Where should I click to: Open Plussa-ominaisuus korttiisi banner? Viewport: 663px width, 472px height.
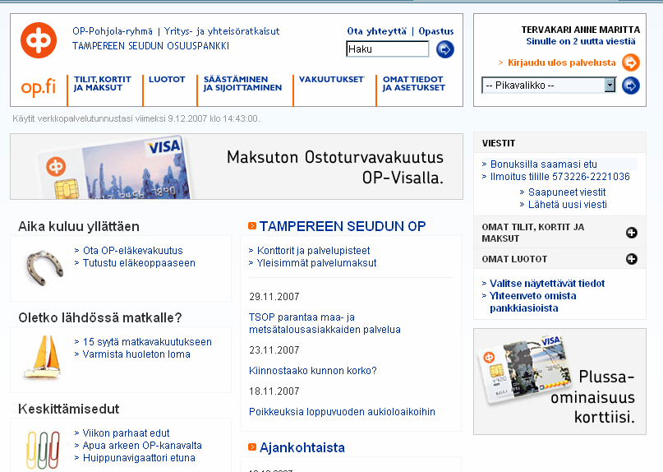tap(559, 382)
